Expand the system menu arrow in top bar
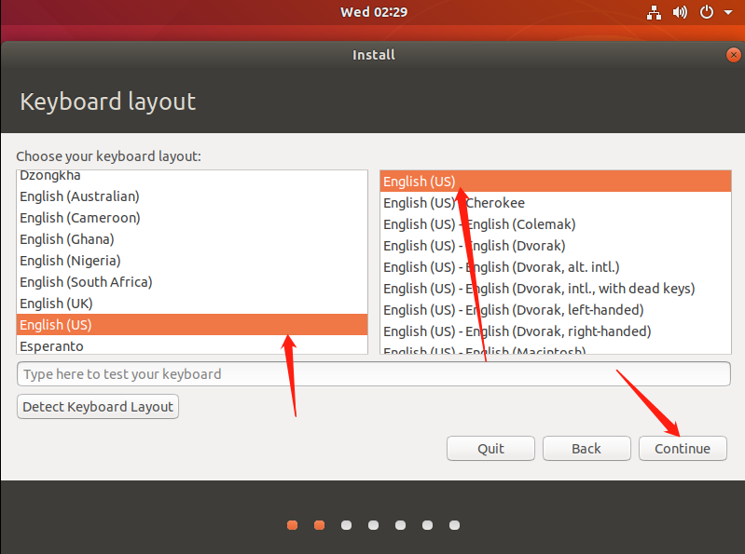The width and height of the screenshot is (745, 554). pyautogui.click(x=728, y=12)
